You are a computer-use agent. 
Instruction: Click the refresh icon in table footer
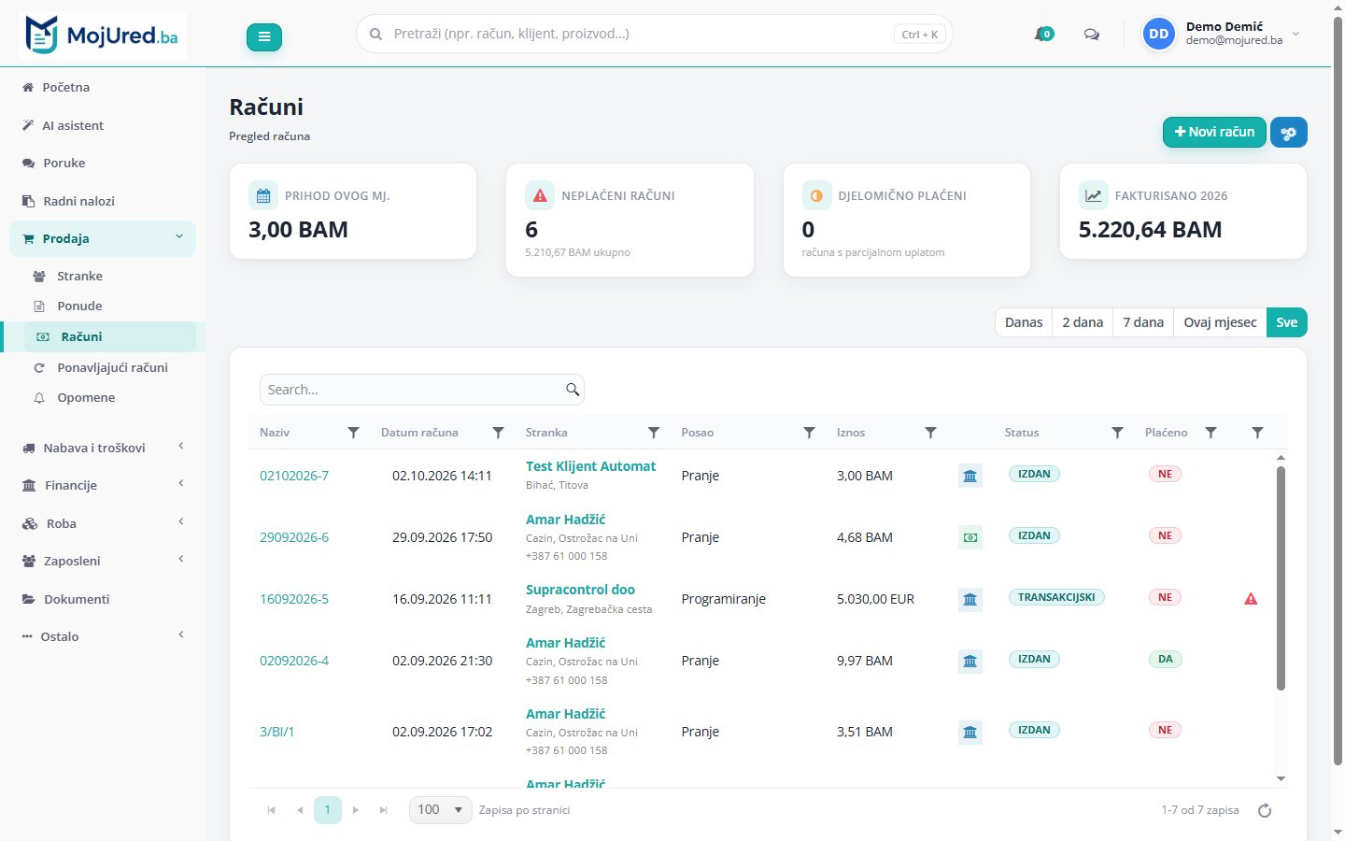(x=1265, y=810)
